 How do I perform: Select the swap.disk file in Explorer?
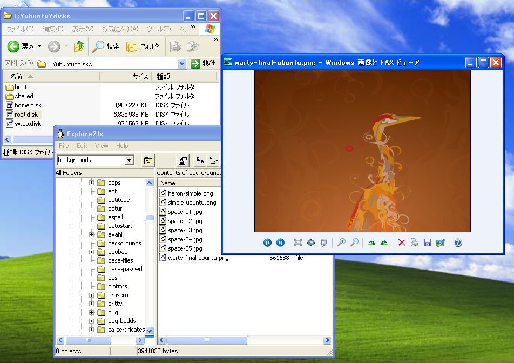(28, 124)
